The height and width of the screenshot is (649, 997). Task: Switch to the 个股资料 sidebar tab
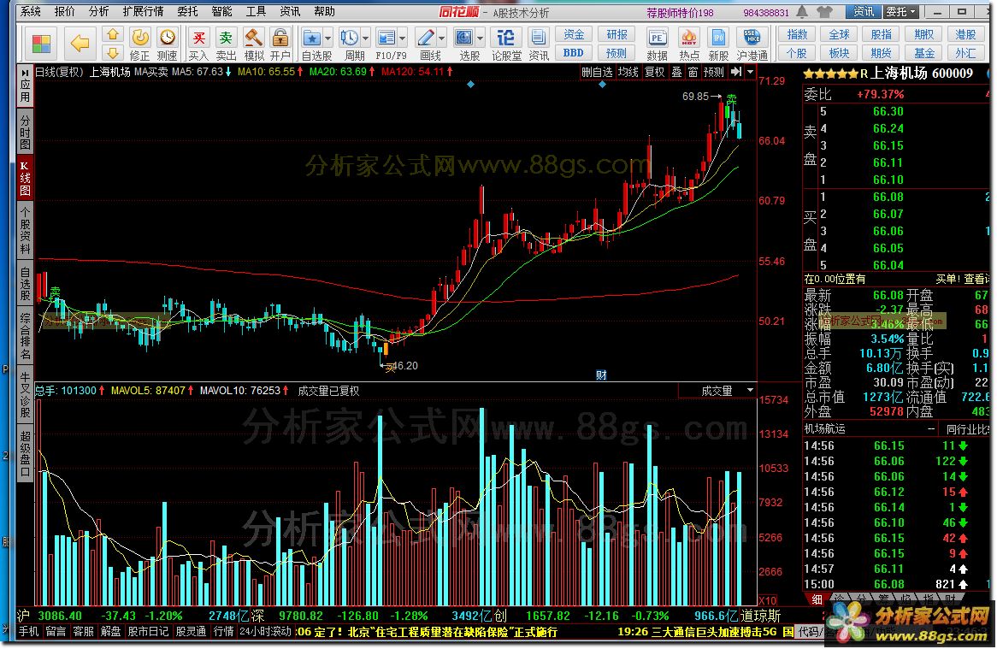(26, 230)
